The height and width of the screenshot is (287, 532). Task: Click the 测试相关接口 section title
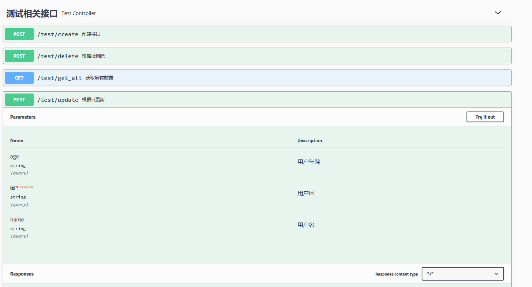coord(32,14)
